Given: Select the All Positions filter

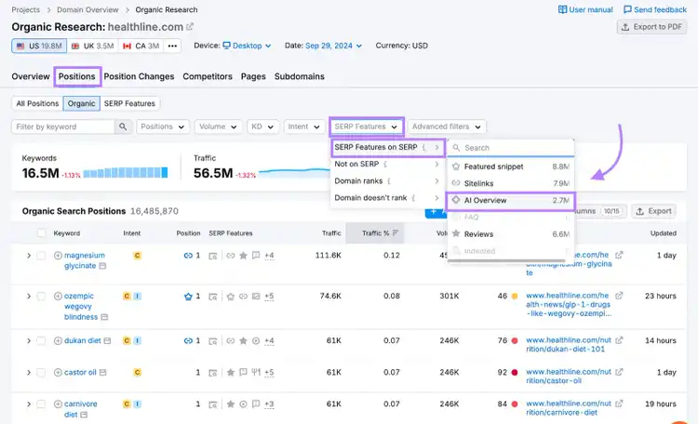Looking at the screenshot, I should coord(37,103).
